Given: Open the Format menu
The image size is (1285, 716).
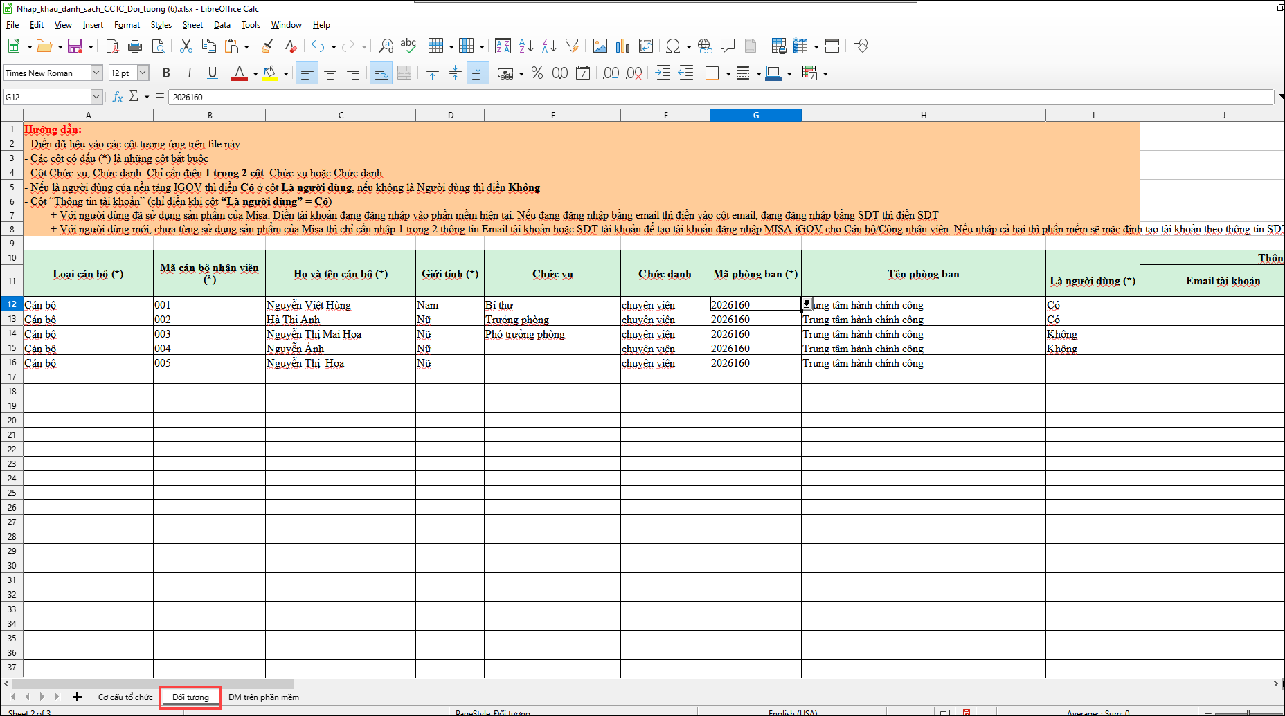Looking at the screenshot, I should [127, 25].
